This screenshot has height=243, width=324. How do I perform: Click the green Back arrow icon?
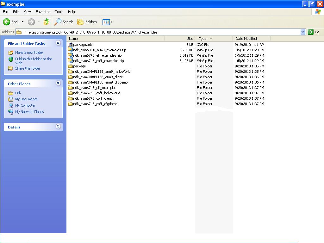6,22
